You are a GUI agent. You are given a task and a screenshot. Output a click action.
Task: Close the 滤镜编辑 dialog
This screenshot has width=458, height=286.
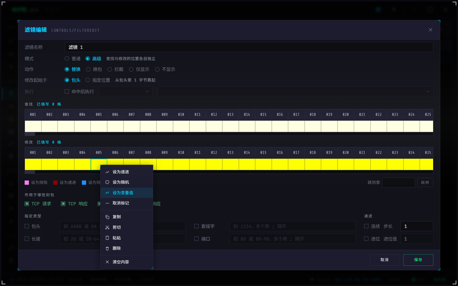[431, 30]
